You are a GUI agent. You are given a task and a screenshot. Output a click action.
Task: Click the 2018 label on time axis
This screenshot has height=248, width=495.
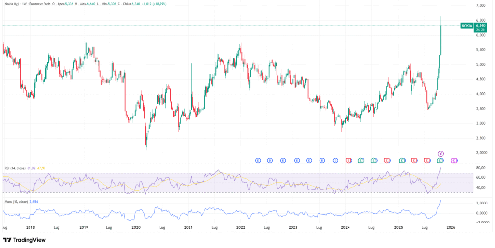[31, 227]
